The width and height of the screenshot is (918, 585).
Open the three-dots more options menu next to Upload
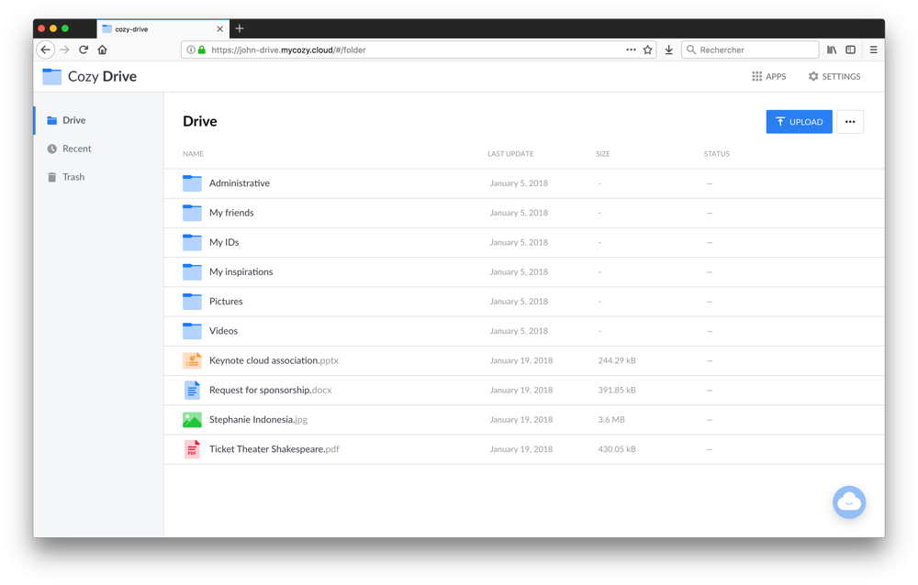(x=849, y=122)
